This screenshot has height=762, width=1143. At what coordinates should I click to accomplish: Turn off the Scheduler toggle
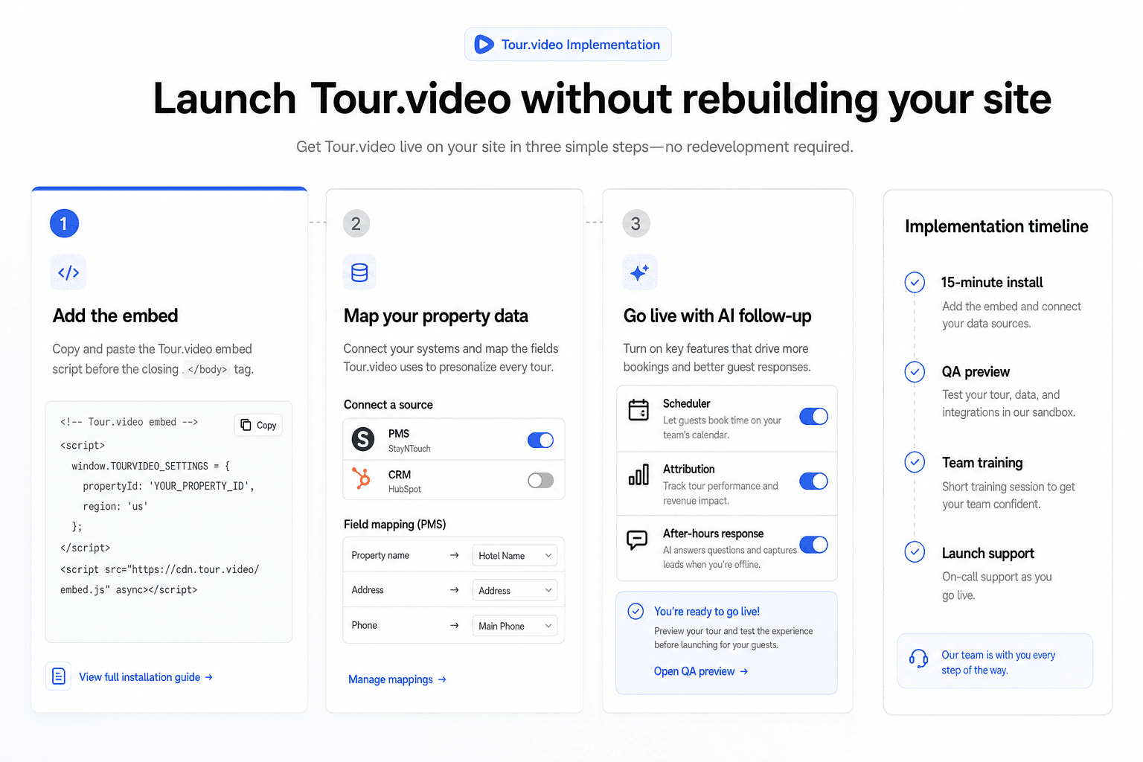[813, 417]
